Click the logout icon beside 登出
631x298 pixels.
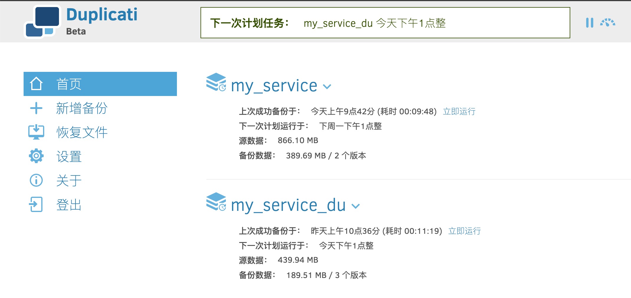[36, 204]
